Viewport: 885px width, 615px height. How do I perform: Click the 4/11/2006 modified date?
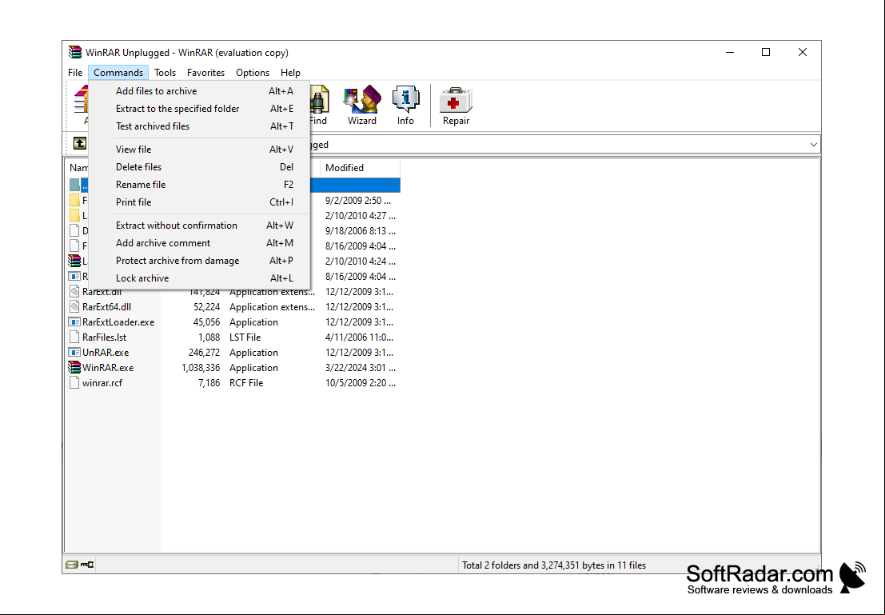point(360,337)
